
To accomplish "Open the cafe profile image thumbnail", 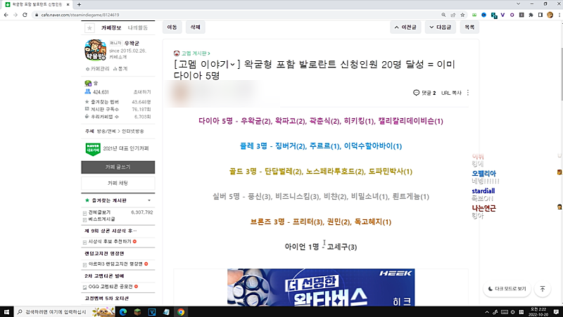I will point(95,50).
